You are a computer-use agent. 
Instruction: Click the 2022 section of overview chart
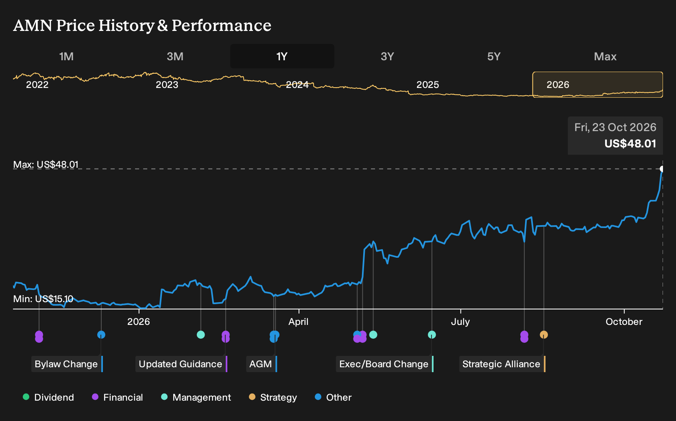37,85
